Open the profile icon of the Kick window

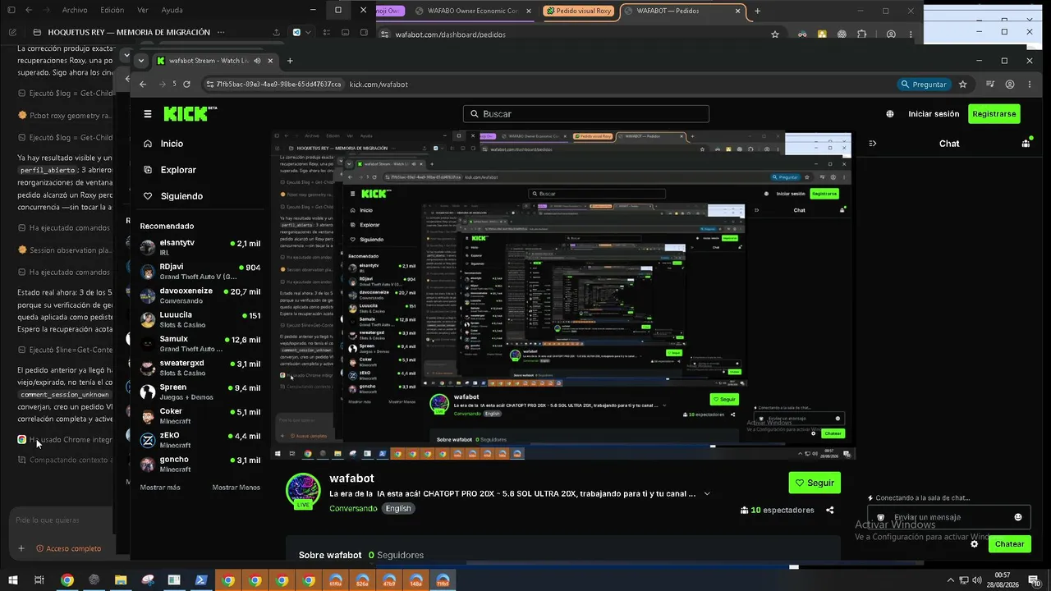[1010, 84]
